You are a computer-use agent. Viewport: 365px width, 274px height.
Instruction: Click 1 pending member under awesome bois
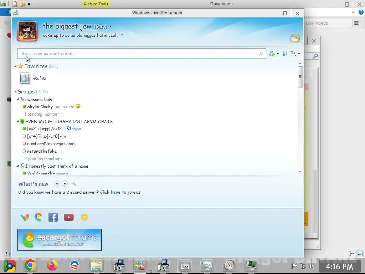pyautogui.click(x=42, y=114)
